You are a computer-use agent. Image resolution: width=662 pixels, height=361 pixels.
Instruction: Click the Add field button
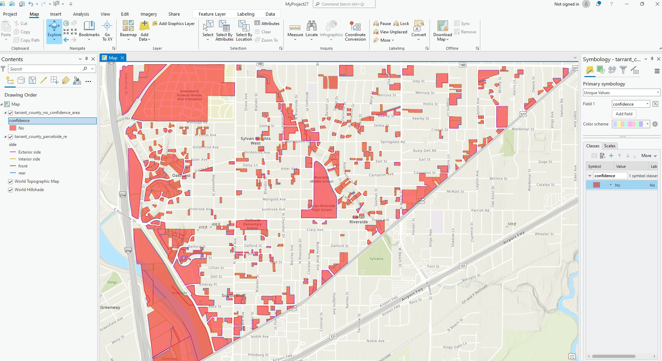click(624, 114)
